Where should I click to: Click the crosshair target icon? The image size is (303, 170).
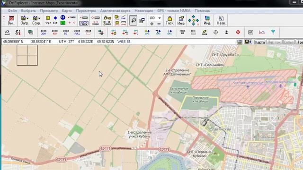coord(216,32)
